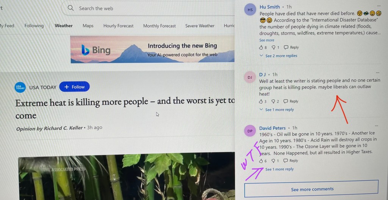Image resolution: width=388 pixels, height=200 pixels.
Task: Click See more on Hu Smith's comment
Action: click(x=267, y=40)
